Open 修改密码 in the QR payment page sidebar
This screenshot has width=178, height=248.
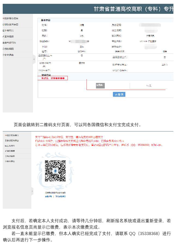(10, 156)
